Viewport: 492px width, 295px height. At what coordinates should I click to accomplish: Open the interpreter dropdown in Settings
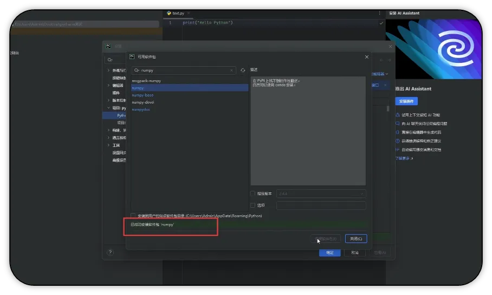pos(380,74)
